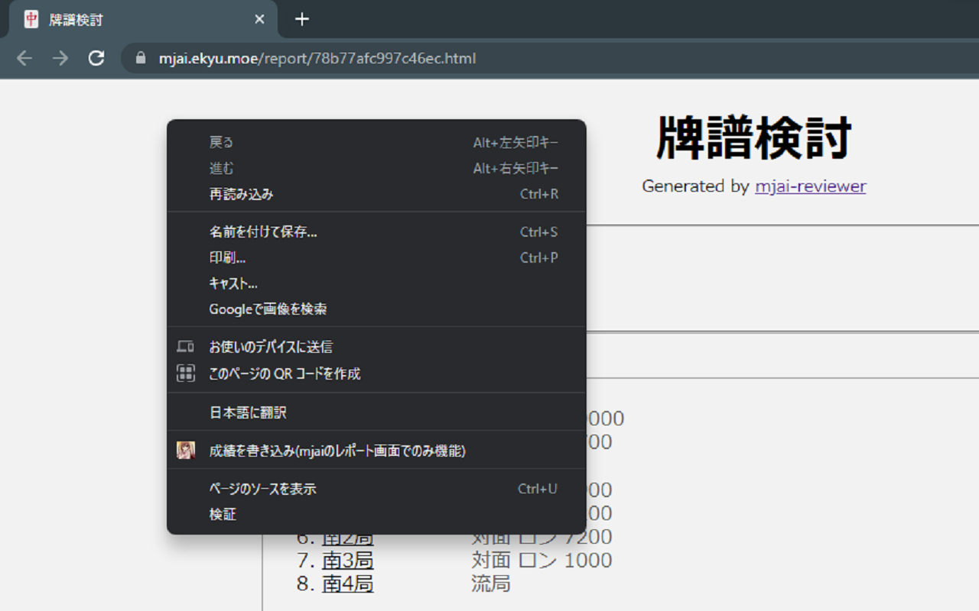Open 検証 to inspect the page
The height and width of the screenshot is (611, 979).
[x=222, y=514]
